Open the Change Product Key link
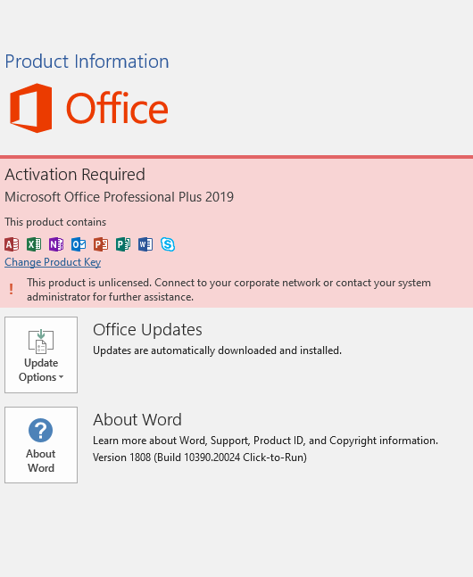 53,262
